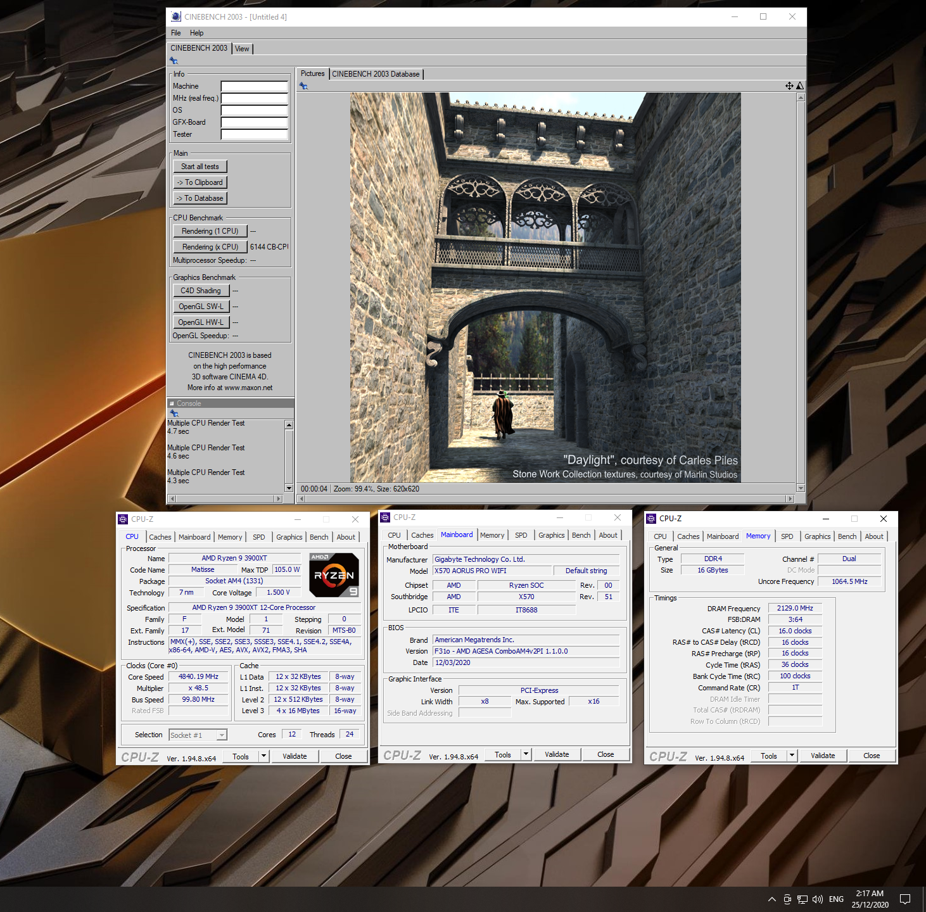The image size is (926, 912).
Task: Open the notification center icon
Action: pos(905,899)
